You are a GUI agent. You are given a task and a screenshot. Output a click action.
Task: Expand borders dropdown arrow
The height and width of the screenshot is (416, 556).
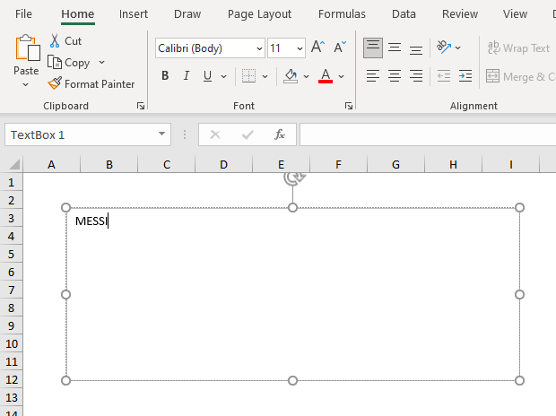pos(265,76)
